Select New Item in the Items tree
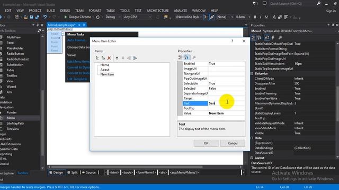This screenshot has height=190, width=339. (x=107, y=74)
